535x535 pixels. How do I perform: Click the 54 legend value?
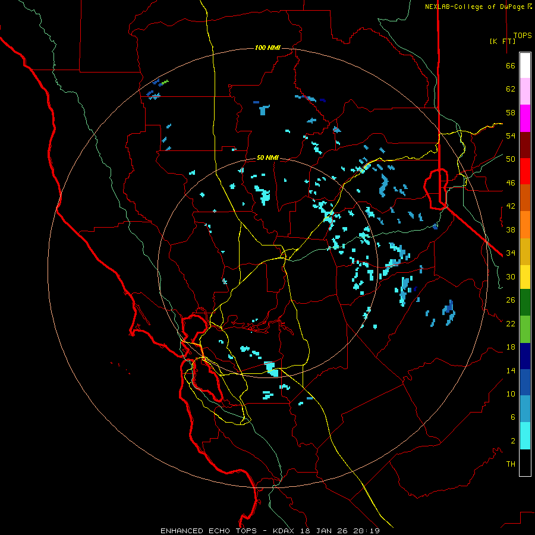pos(511,136)
